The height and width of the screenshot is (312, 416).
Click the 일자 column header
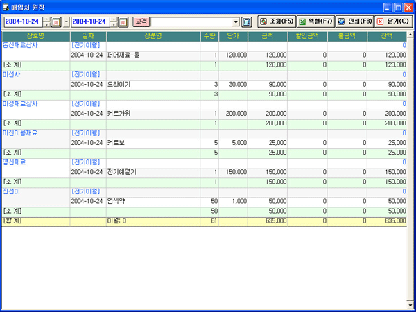tap(88, 36)
